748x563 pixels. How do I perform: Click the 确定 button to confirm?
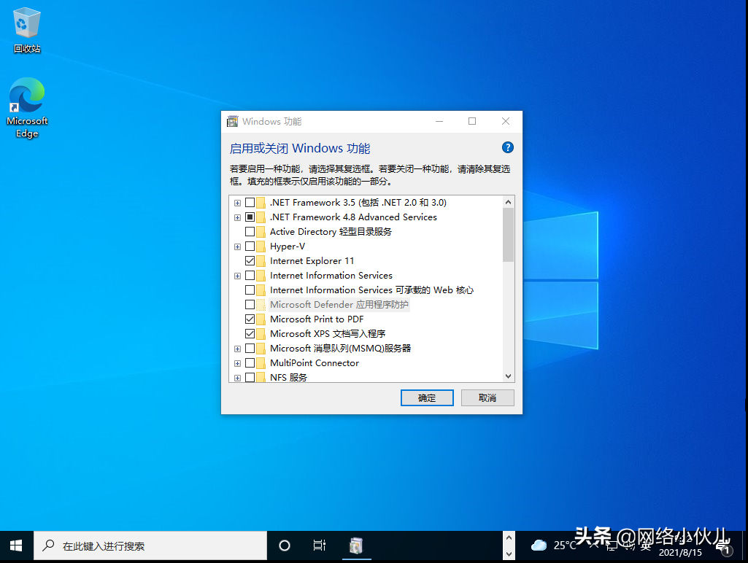(x=427, y=397)
